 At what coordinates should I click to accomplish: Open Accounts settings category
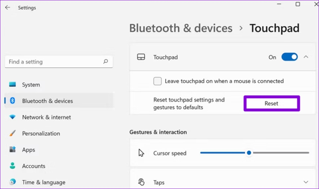(x=59, y=166)
